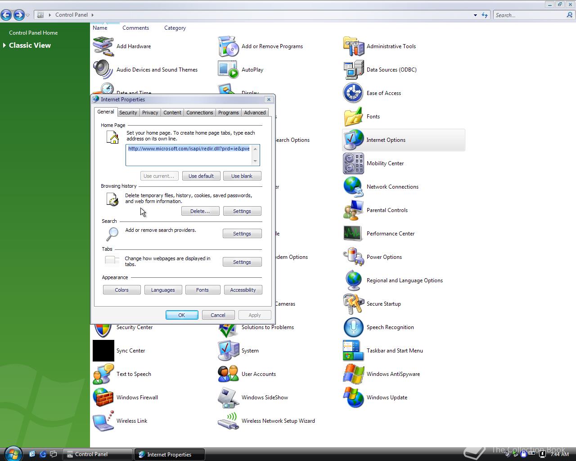Sort by the Category column header
Image resolution: width=576 pixels, height=461 pixels.
175,28
